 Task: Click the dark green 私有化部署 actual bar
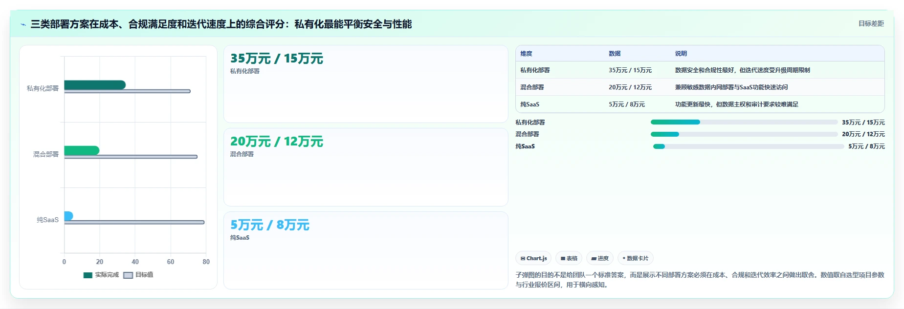click(x=95, y=85)
